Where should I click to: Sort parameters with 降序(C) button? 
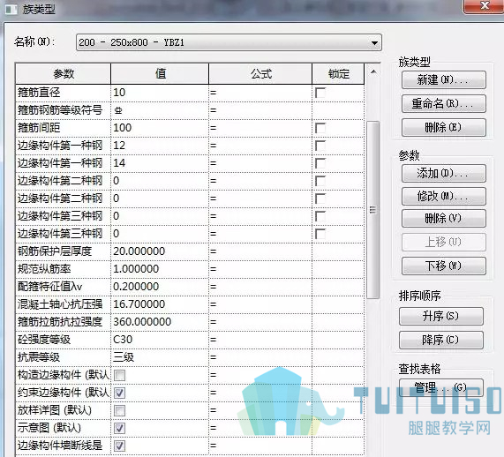click(441, 340)
